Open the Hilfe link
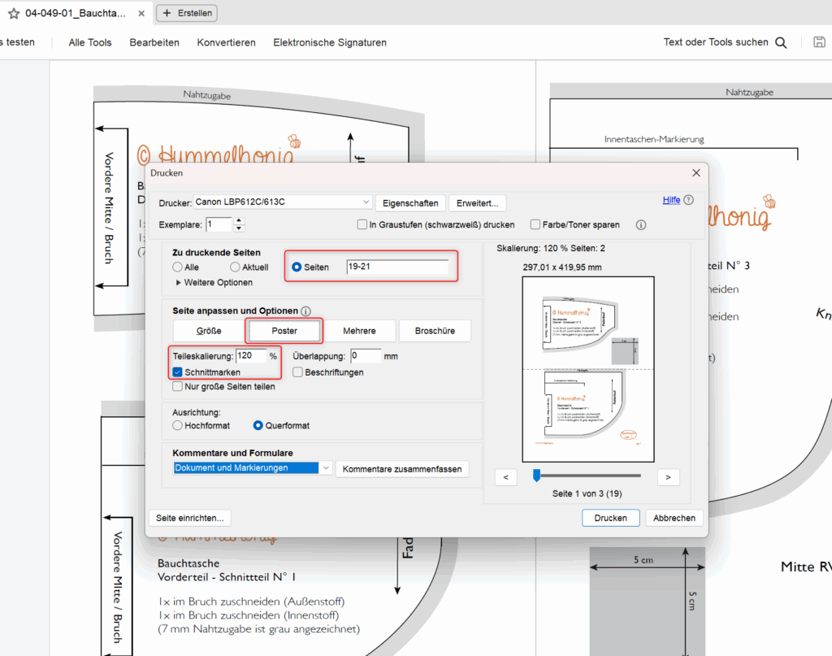Screen dimensions: 832x656 click(x=671, y=200)
